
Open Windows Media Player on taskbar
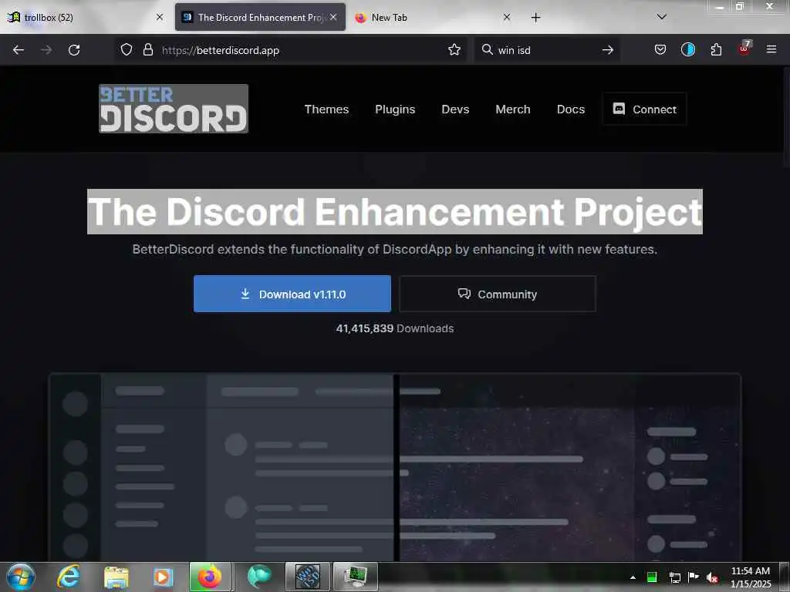(x=163, y=577)
